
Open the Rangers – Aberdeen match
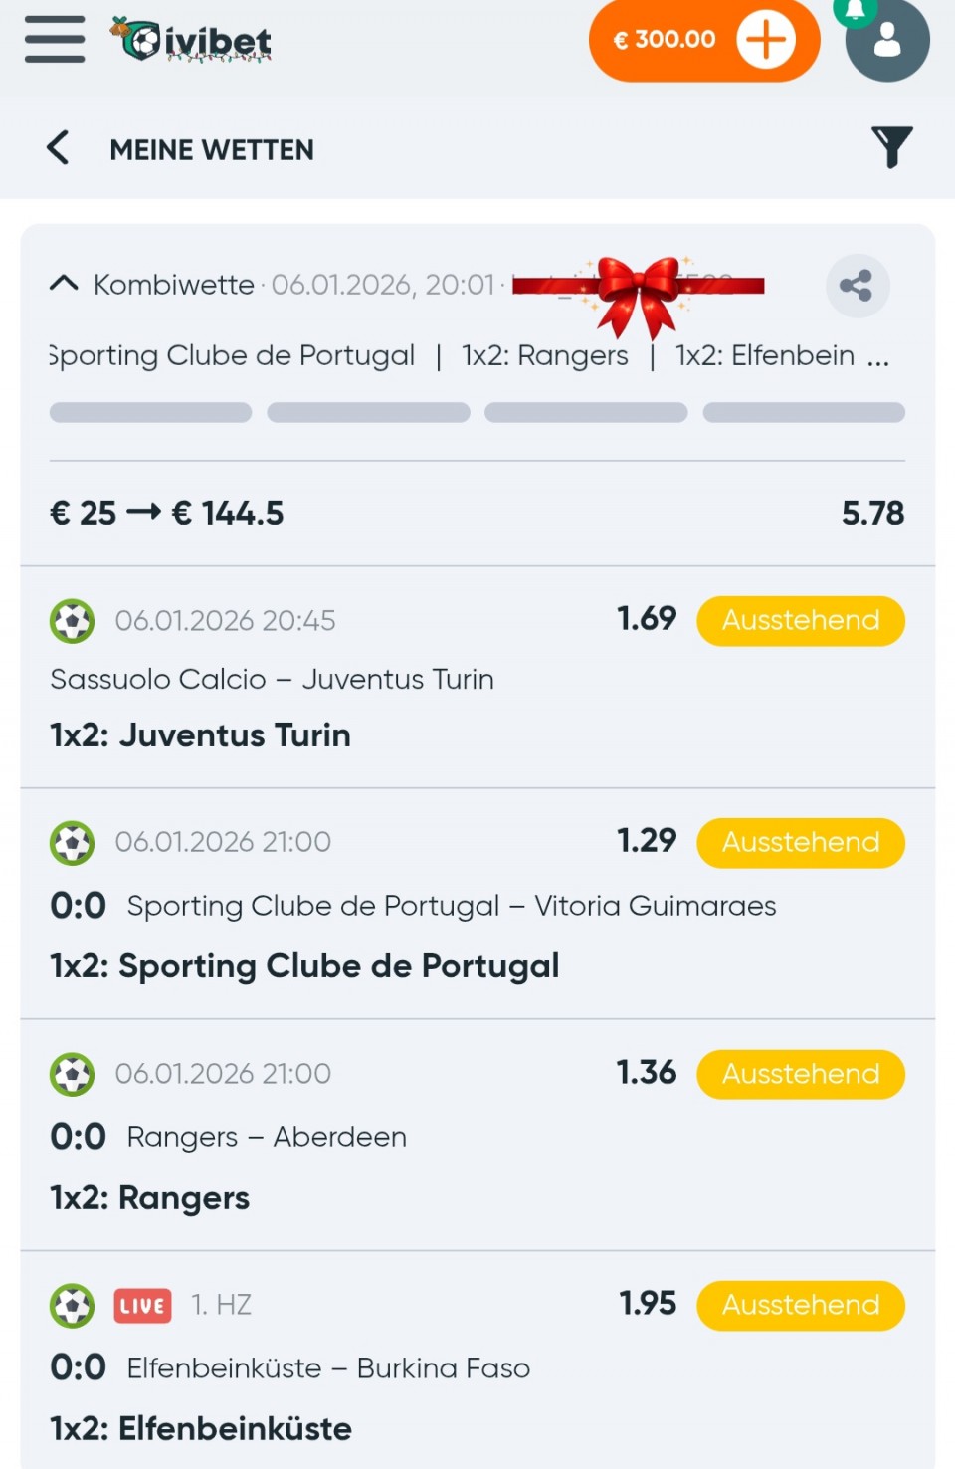267,1137
